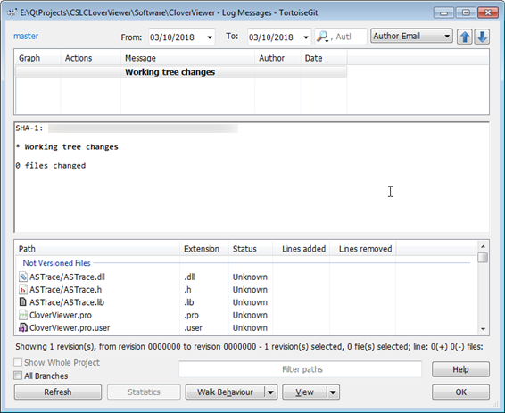Screen dimensions: 505x413
Task: Click the Lines added column header
Action: click(302, 249)
